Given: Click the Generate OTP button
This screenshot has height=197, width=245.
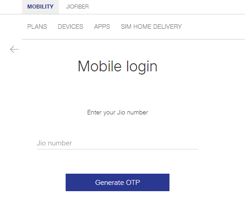Looking at the screenshot, I should point(117,182).
